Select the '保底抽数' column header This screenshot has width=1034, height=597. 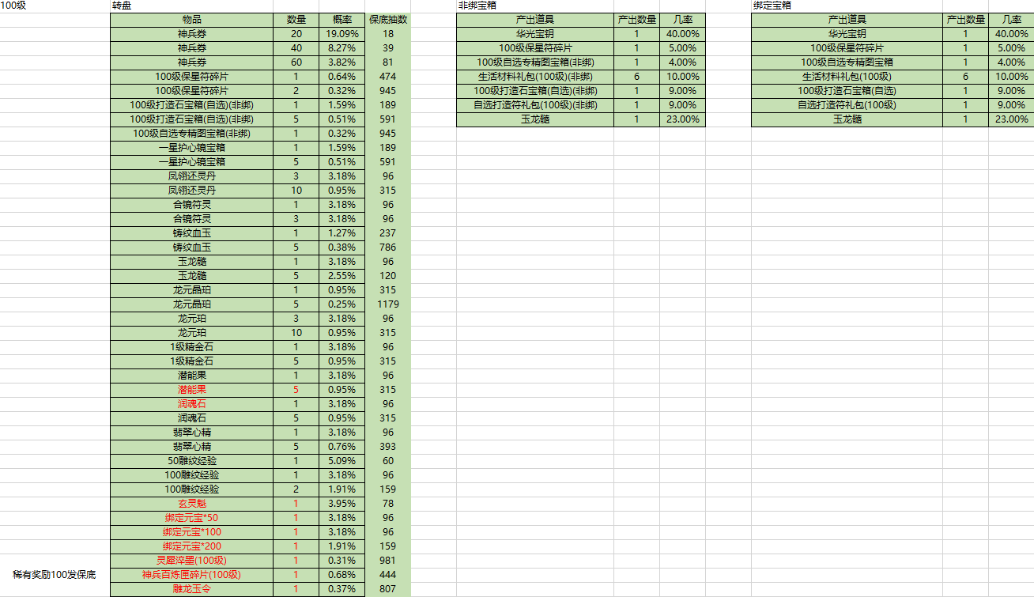click(387, 19)
